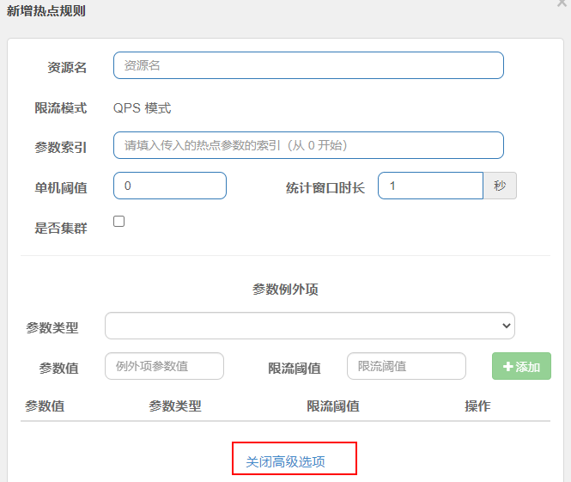The width and height of the screenshot is (571, 482).
Task: Click the 秒 unit addon
Action: [500, 186]
